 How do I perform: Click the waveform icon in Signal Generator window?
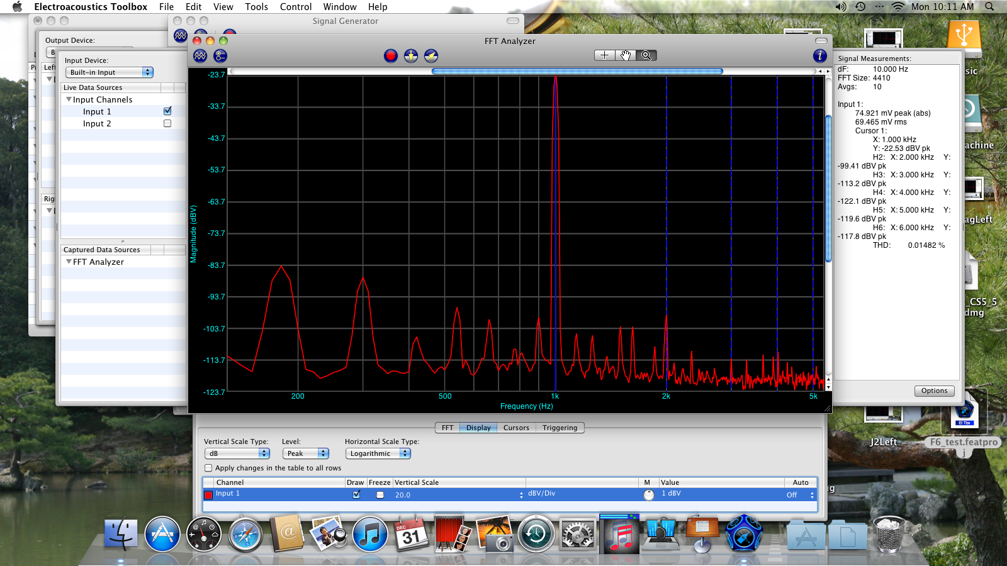tap(181, 36)
